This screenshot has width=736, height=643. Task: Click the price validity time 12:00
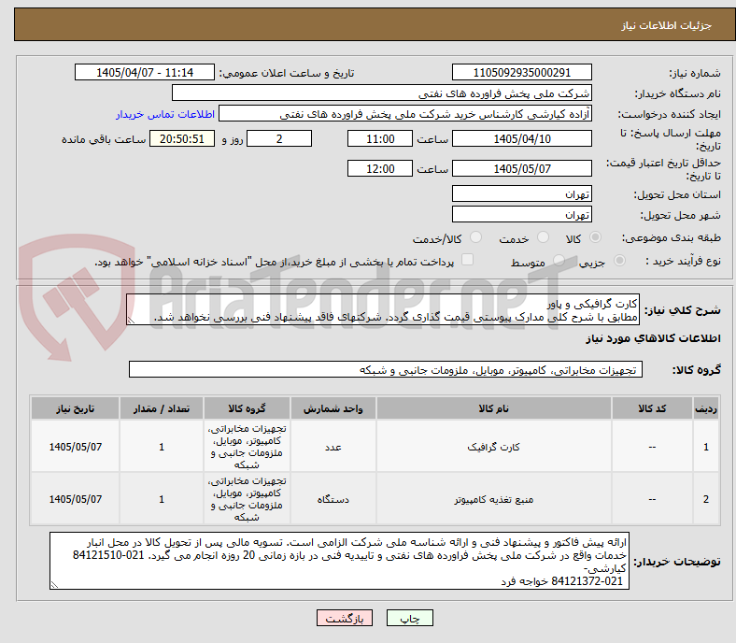point(380,168)
